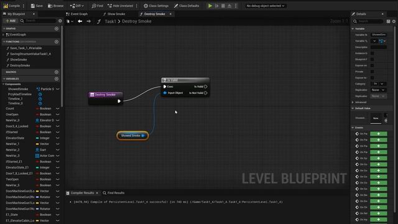Click the Showed Smoke variable node
This screenshot has width=398, height=224.
[132, 136]
